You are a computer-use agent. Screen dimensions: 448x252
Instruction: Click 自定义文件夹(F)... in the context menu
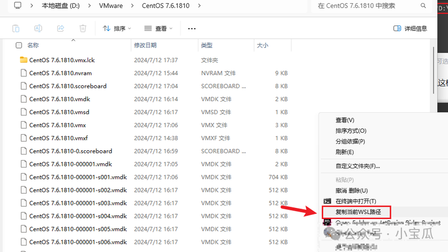click(357, 166)
